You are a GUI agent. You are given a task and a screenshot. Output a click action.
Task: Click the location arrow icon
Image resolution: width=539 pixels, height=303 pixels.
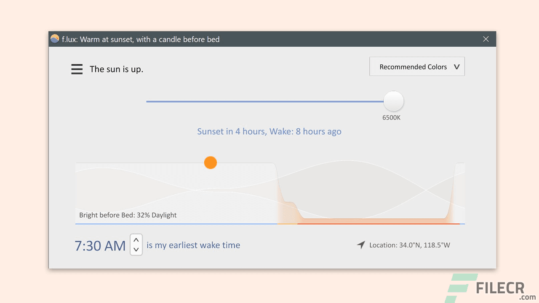(x=361, y=245)
